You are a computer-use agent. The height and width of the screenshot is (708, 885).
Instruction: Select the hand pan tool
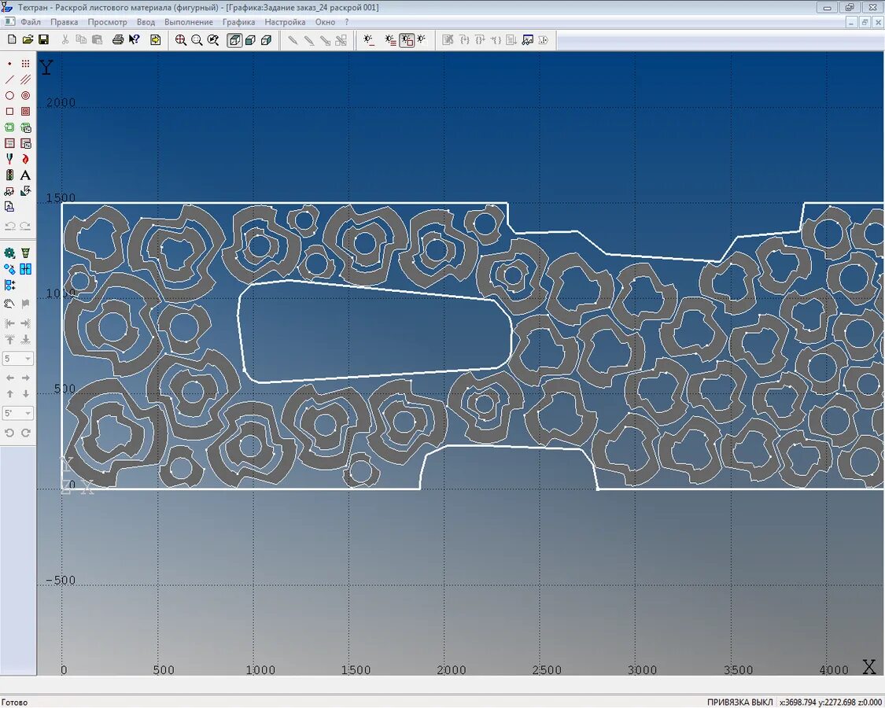pos(9,304)
